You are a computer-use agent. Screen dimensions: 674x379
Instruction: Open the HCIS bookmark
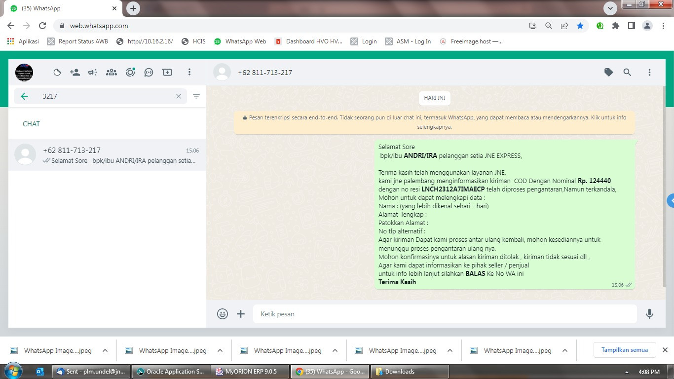coord(193,41)
